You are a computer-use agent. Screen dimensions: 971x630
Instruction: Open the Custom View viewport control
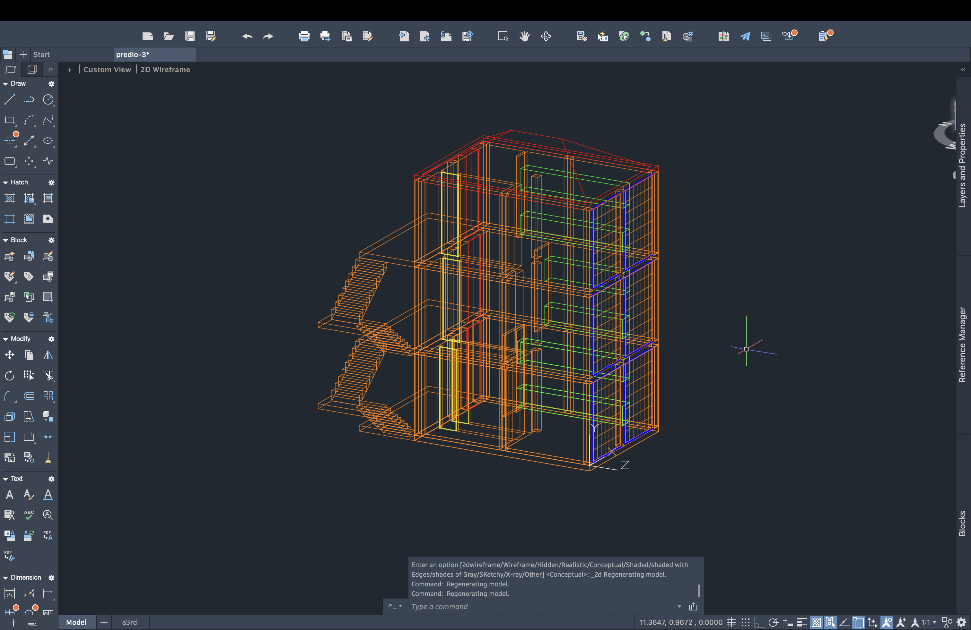tap(107, 70)
